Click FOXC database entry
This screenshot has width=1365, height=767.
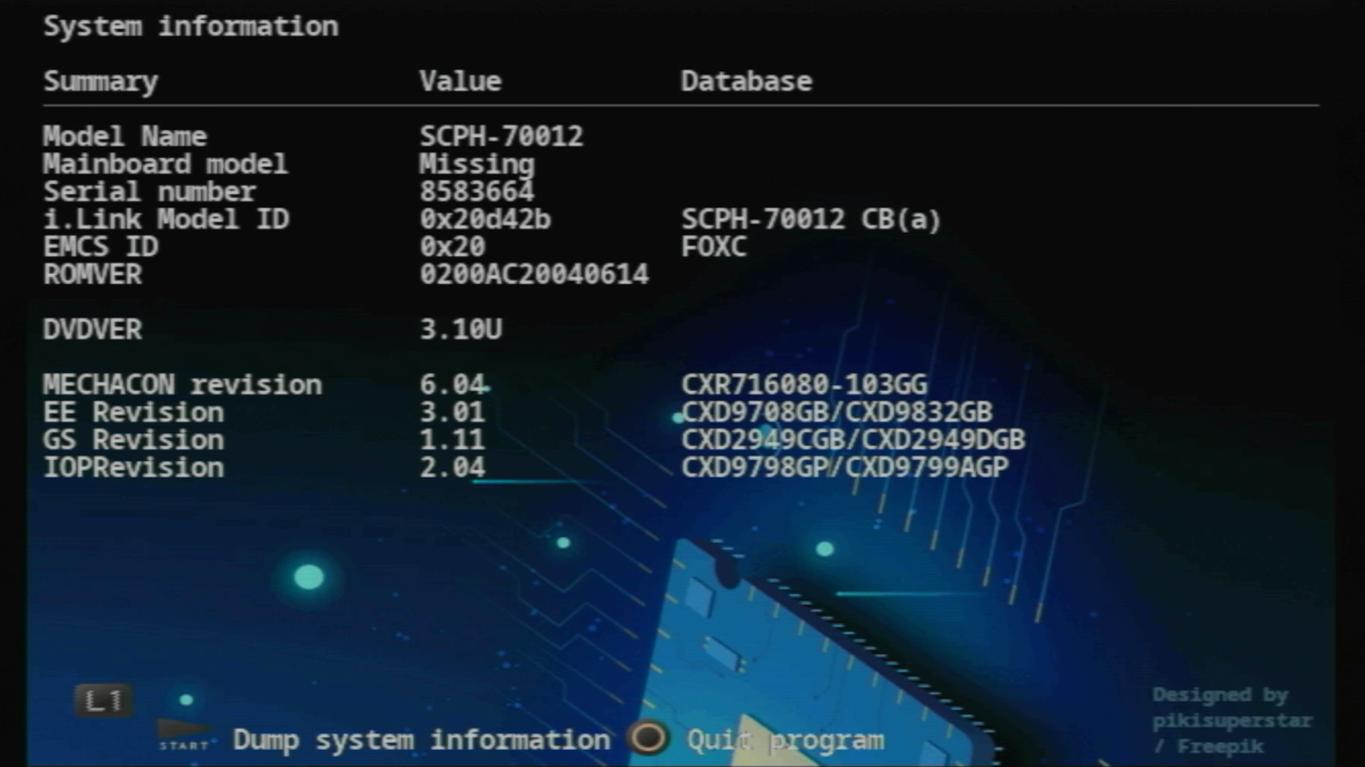click(713, 247)
